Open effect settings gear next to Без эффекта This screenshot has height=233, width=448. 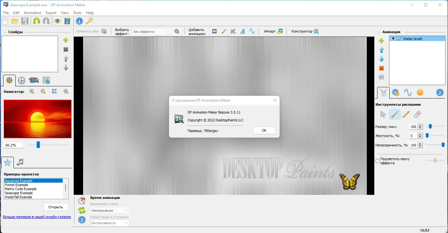click(177, 31)
